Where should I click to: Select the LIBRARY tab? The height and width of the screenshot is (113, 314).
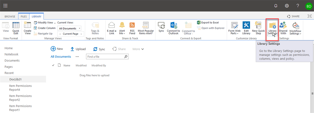(37, 17)
